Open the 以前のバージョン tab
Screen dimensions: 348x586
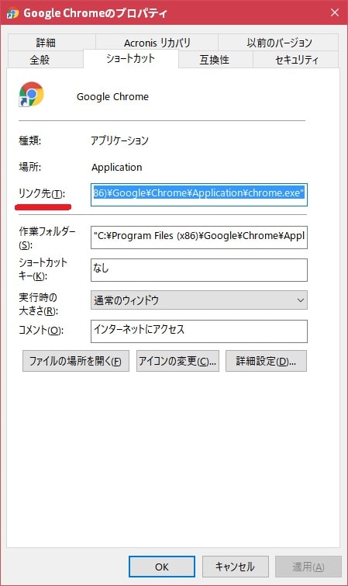(278, 42)
